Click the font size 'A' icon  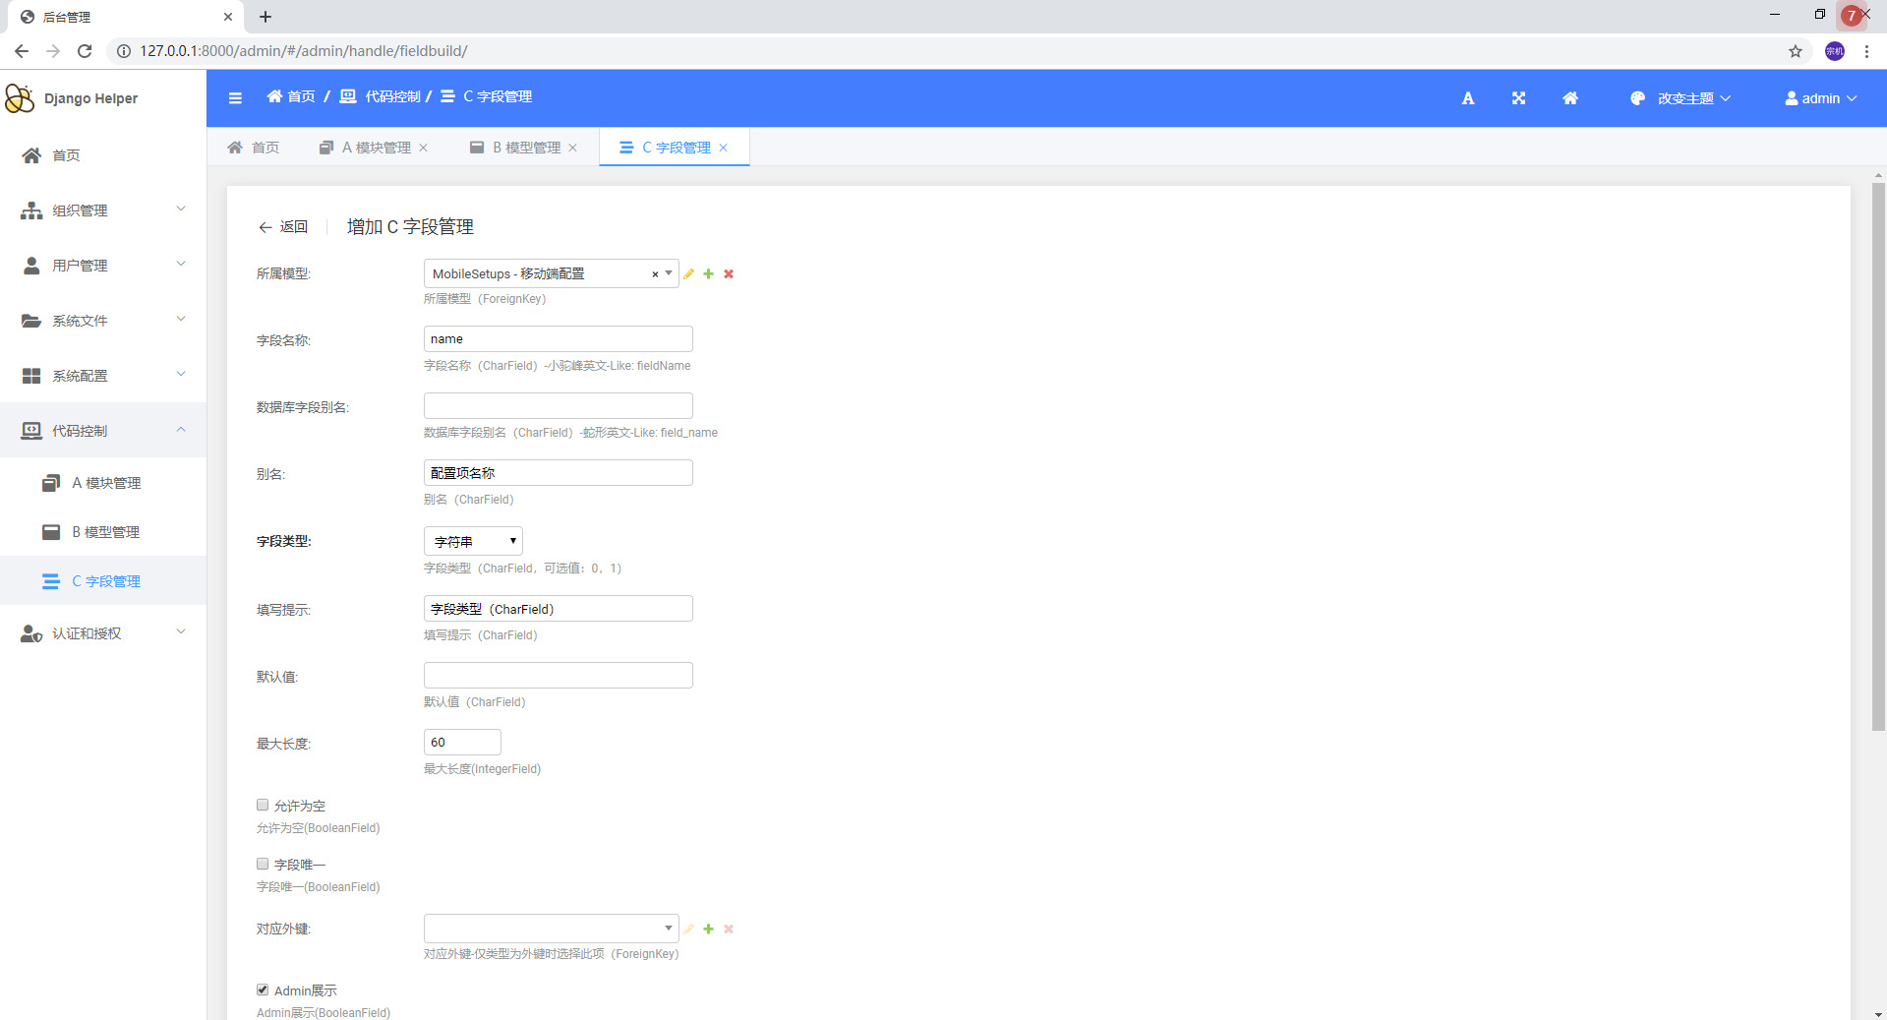pos(1467,98)
